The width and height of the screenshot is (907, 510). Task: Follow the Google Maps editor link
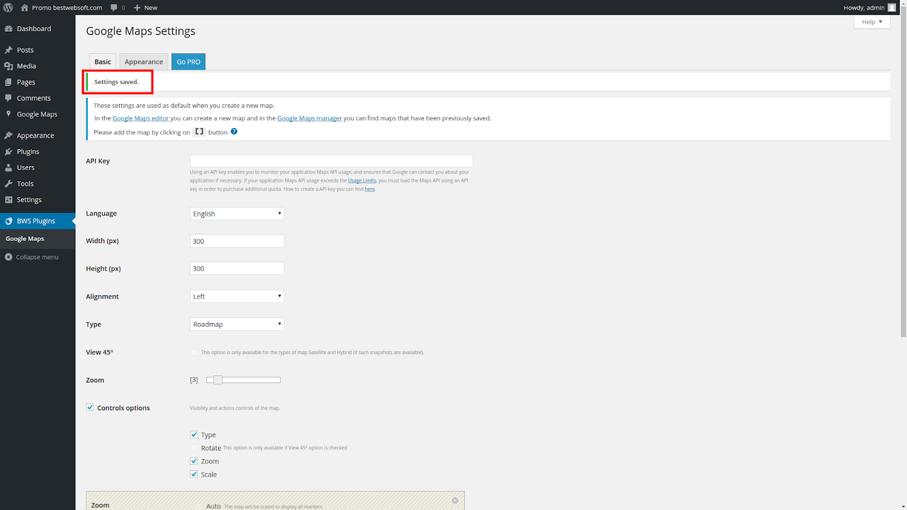pyautogui.click(x=141, y=118)
